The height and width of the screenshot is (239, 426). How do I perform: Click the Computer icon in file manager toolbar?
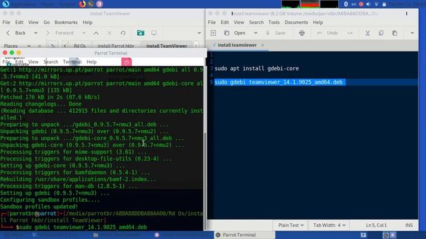(x=154, y=33)
